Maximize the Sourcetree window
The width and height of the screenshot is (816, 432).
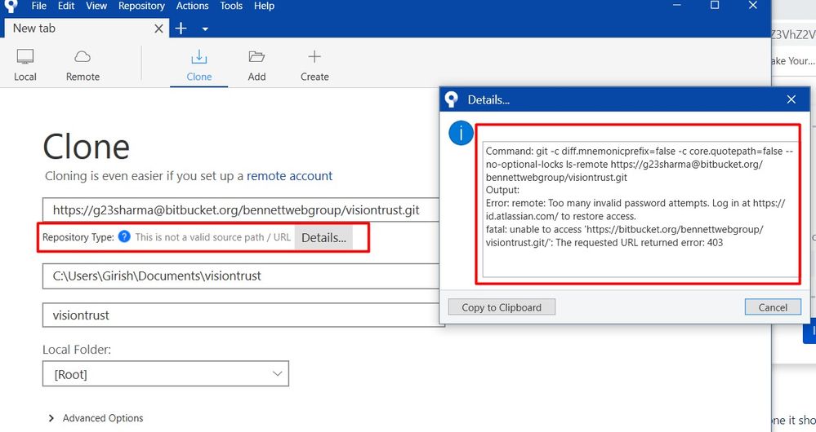click(x=715, y=6)
